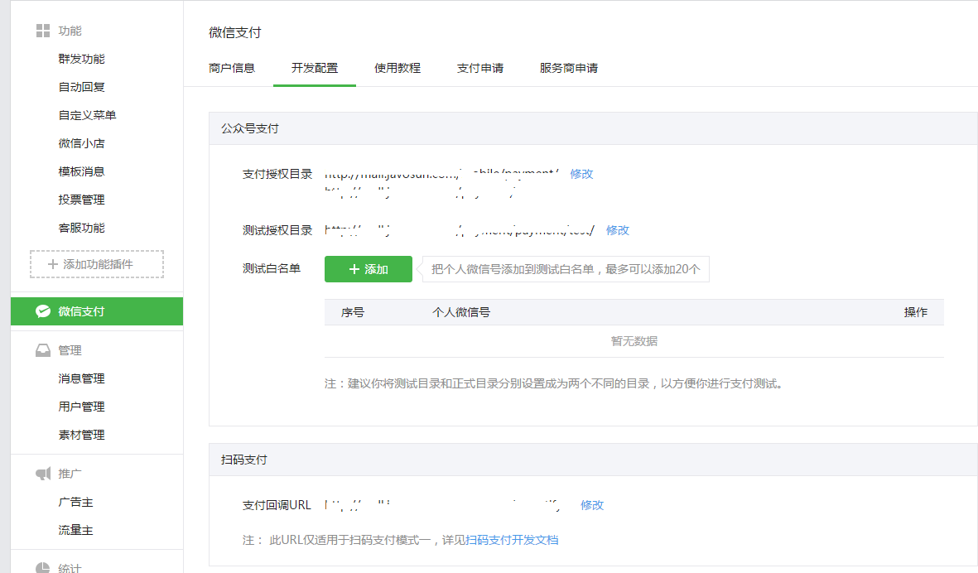Edit the 支付回调URL via 修改

coord(592,505)
